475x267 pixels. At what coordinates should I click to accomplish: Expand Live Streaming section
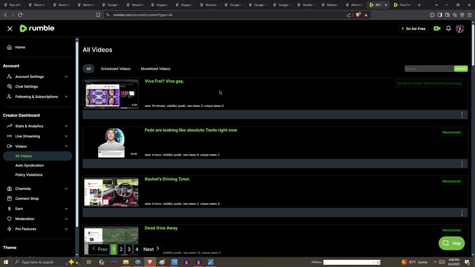point(66,136)
